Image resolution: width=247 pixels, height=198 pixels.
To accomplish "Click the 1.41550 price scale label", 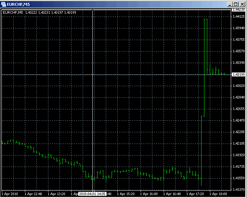I will point(238,178).
